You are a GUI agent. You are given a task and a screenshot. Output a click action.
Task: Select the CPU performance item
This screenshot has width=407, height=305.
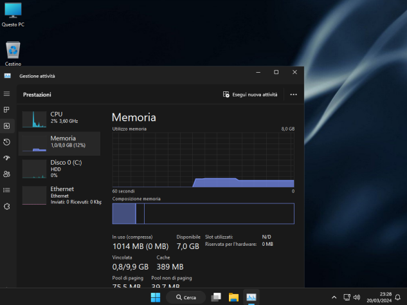pyautogui.click(x=59, y=119)
